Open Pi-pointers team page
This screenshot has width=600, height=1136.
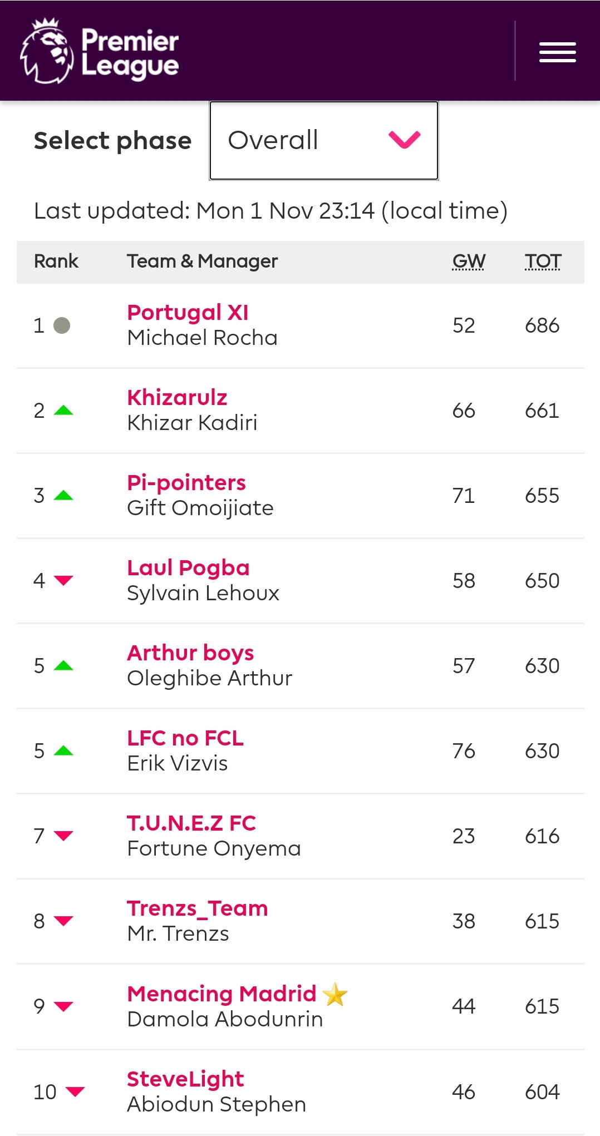point(186,483)
